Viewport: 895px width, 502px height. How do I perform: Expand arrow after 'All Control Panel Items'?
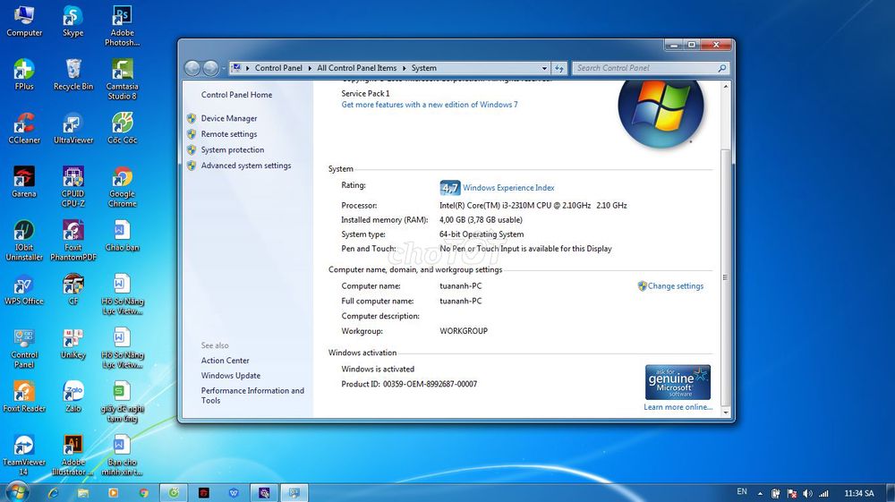(x=405, y=68)
